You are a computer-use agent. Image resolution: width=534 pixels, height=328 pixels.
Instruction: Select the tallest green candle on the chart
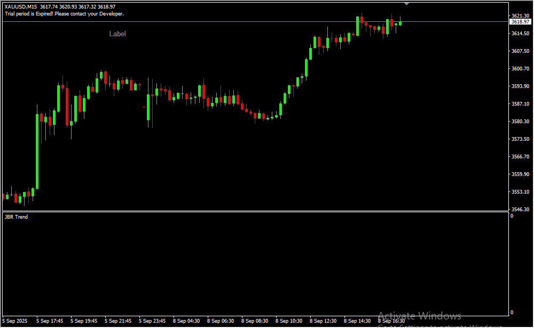37,151
